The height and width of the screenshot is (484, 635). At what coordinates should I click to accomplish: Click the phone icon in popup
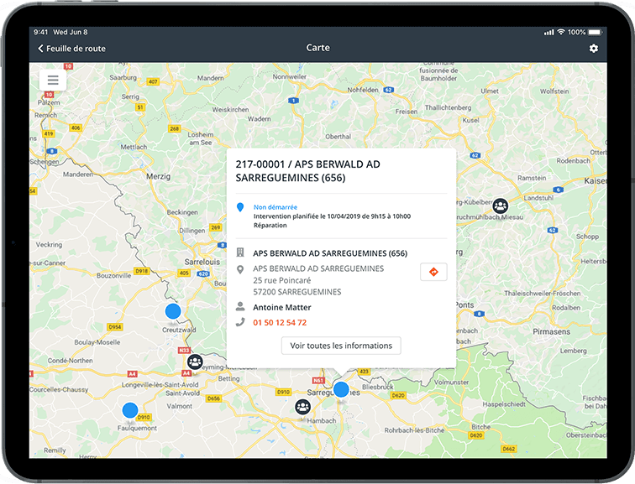coord(240,322)
